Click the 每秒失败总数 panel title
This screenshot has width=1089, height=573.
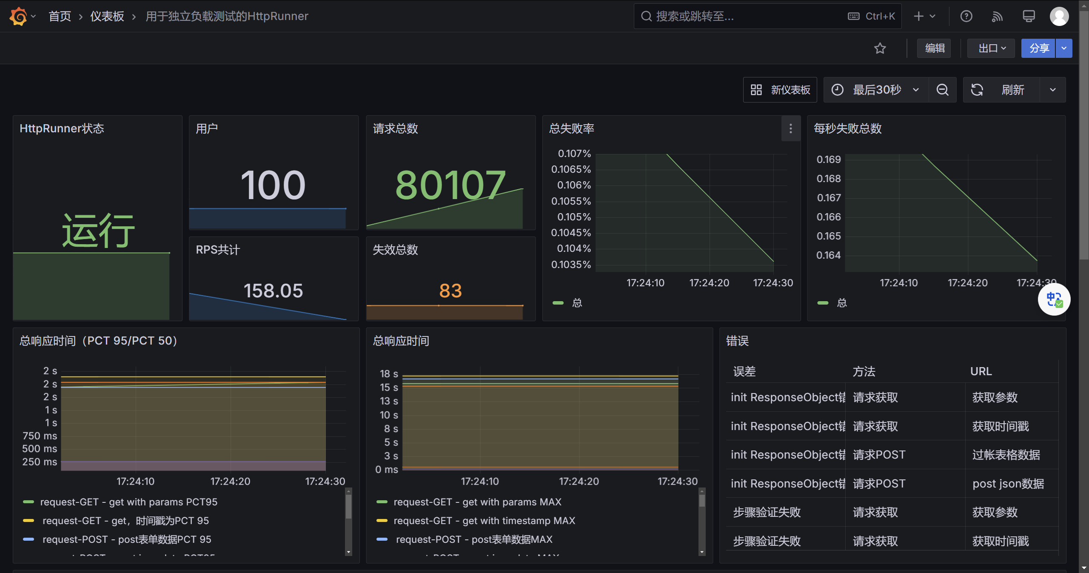coord(847,128)
